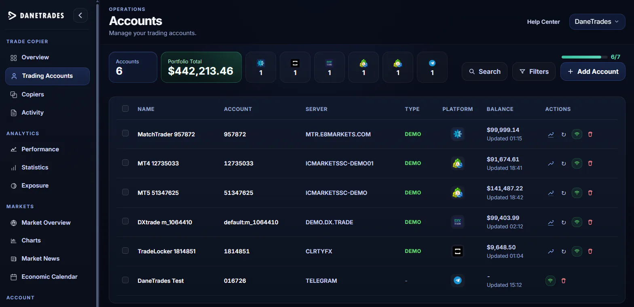Open chart icon for MatchTrader 957872

pos(551,134)
